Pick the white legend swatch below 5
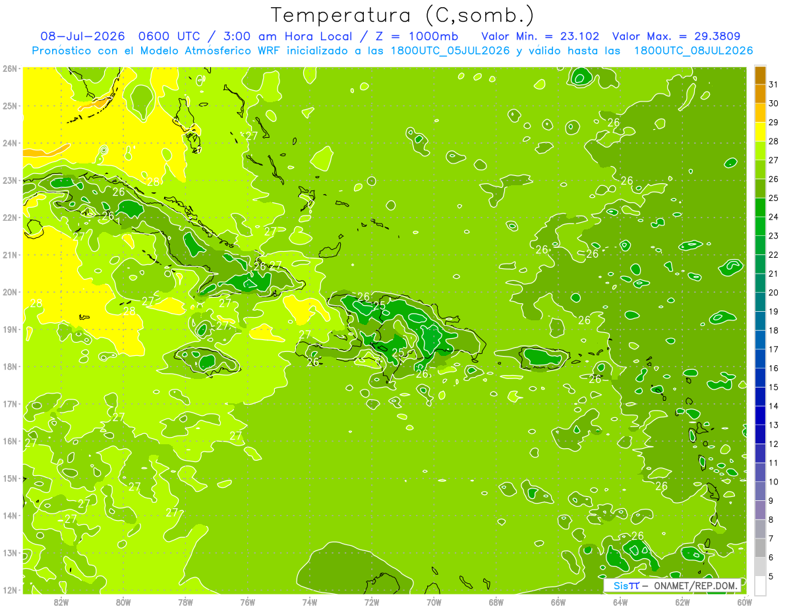 coord(760,585)
